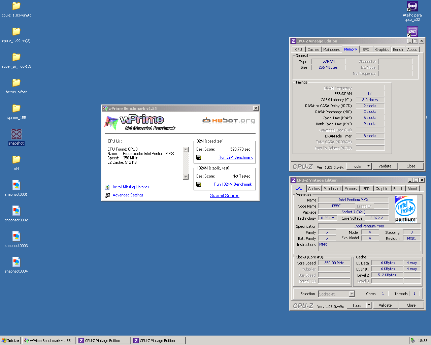This screenshot has height=345, width=431.
Task: Click the hardware eject icon in the system tray
Action: click(x=413, y=340)
